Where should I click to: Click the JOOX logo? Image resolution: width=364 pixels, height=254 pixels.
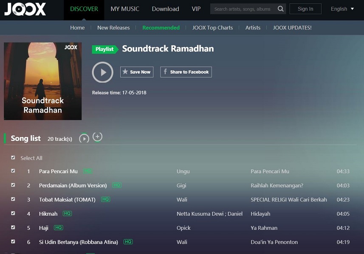tap(25, 9)
